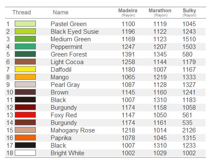Screen dimensions: 211x162
Task: Click the Madeira Rayon column header
Action: coord(128,12)
